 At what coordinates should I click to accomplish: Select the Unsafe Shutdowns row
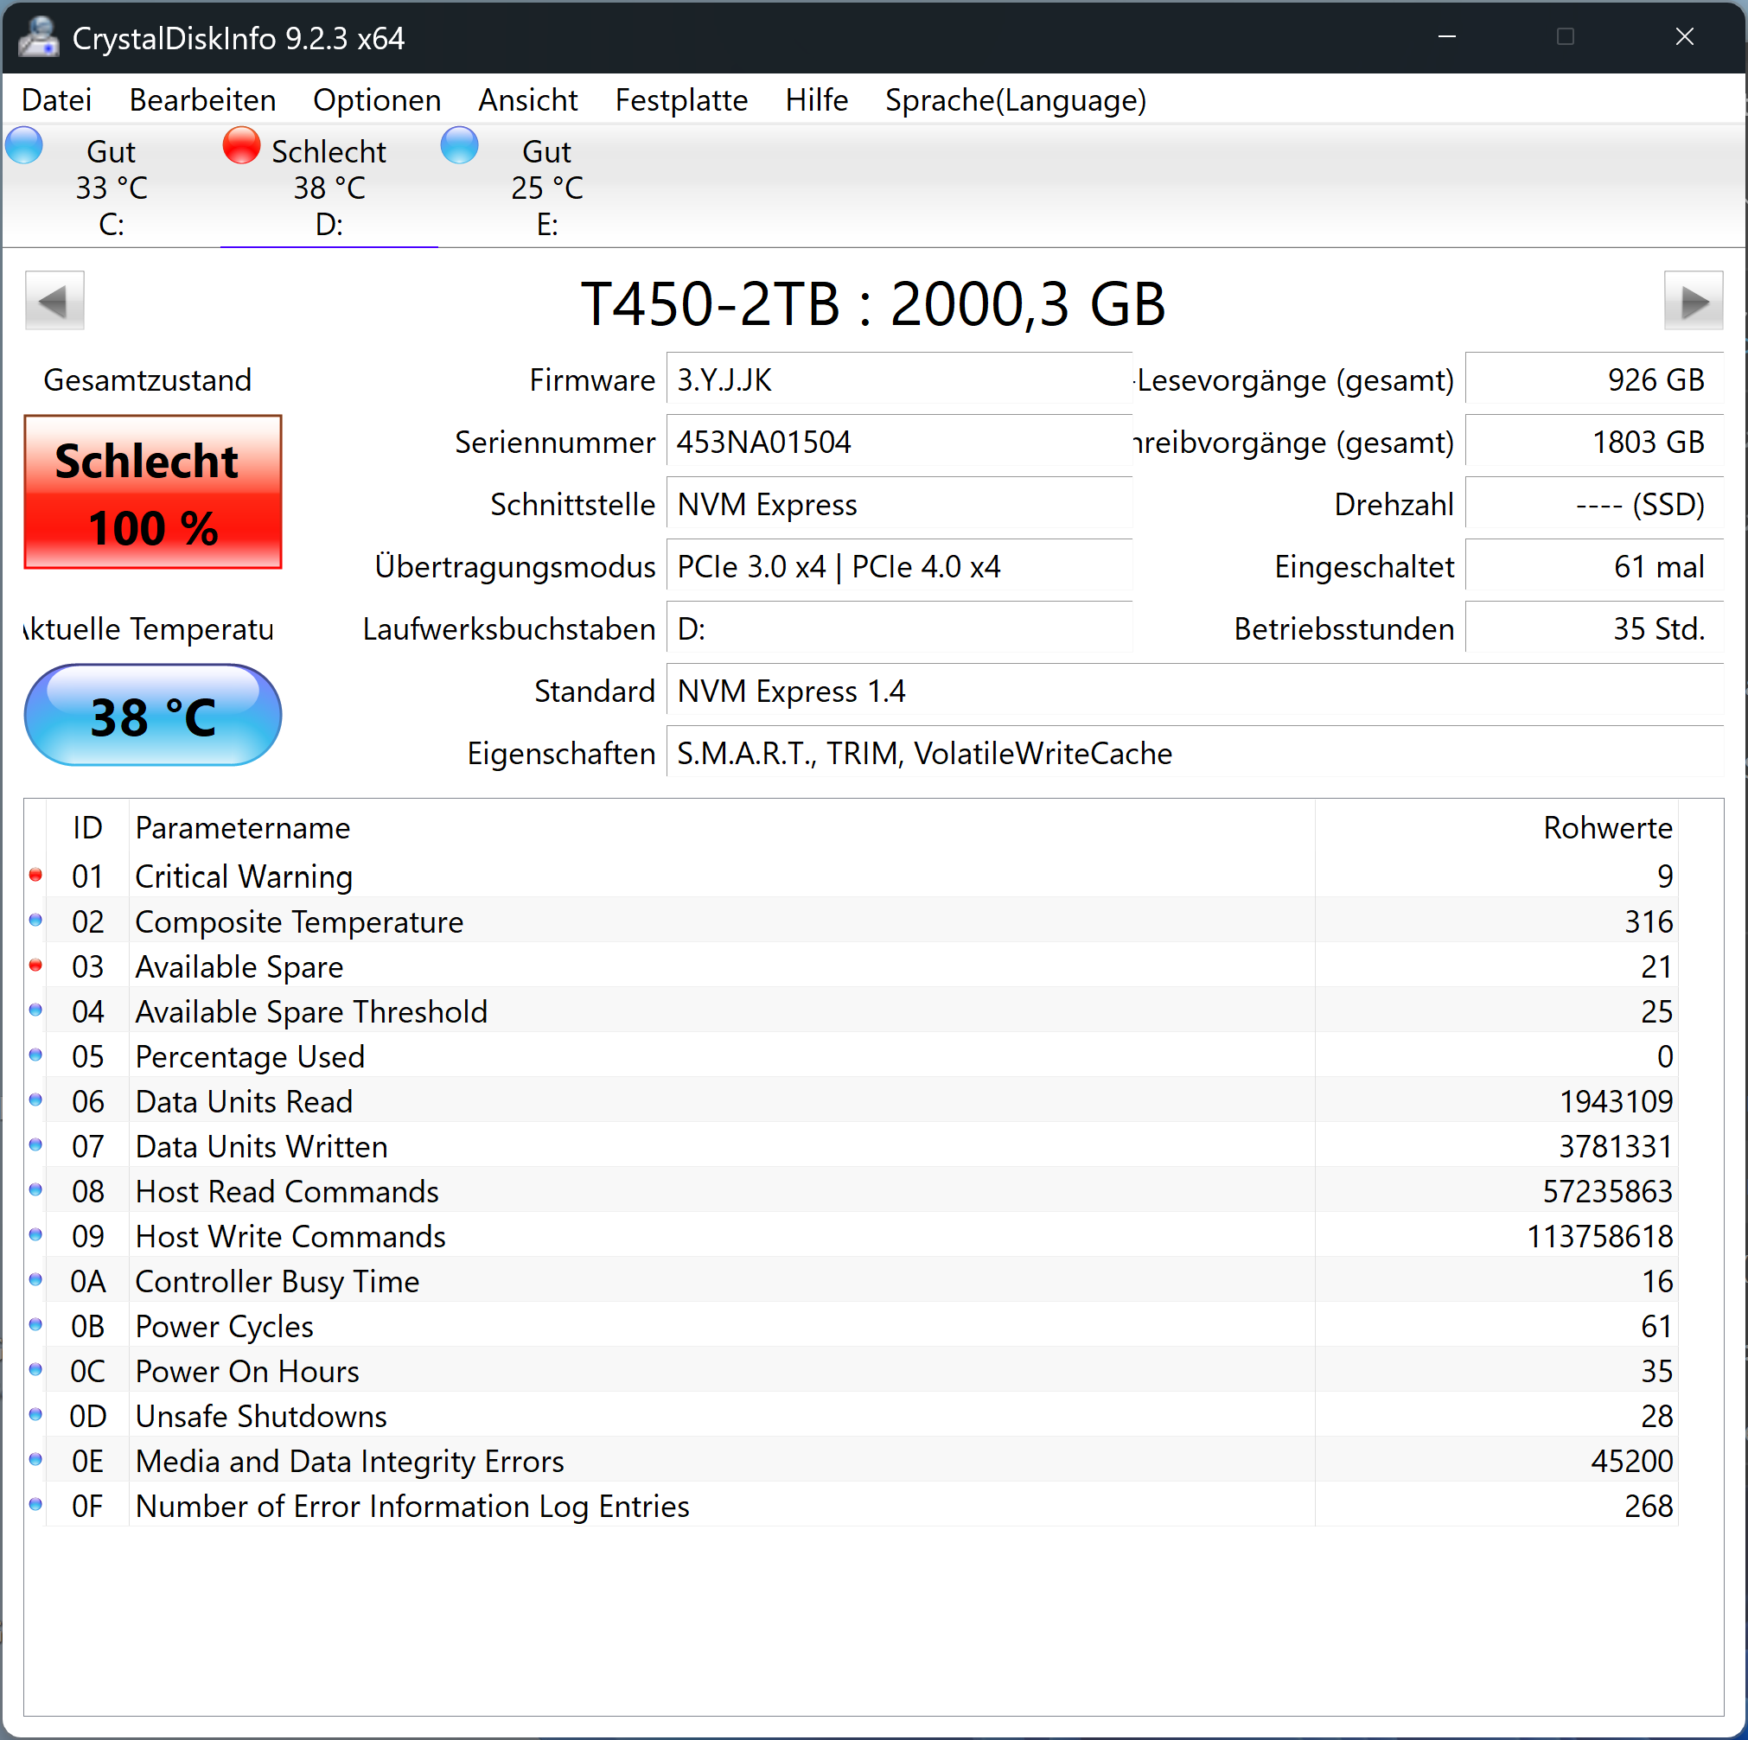pyautogui.click(x=260, y=1416)
